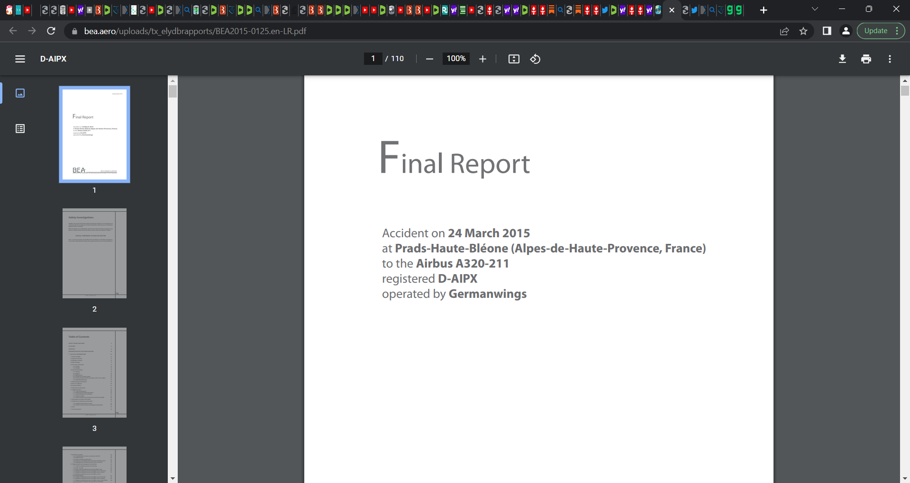Show document outline view
This screenshot has width=910, height=483.
point(20,129)
